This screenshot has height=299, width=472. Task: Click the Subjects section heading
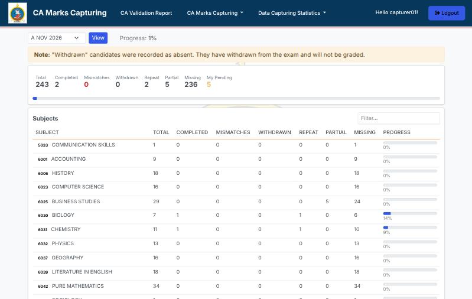click(x=45, y=118)
